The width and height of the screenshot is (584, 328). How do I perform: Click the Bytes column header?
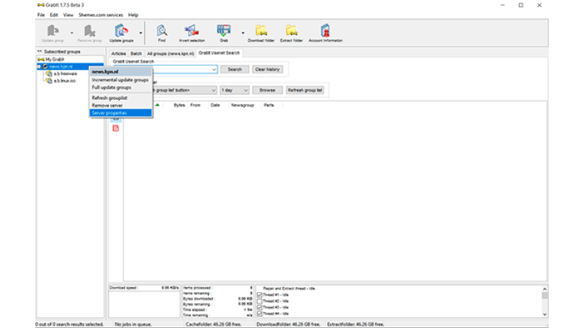click(x=179, y=105)
